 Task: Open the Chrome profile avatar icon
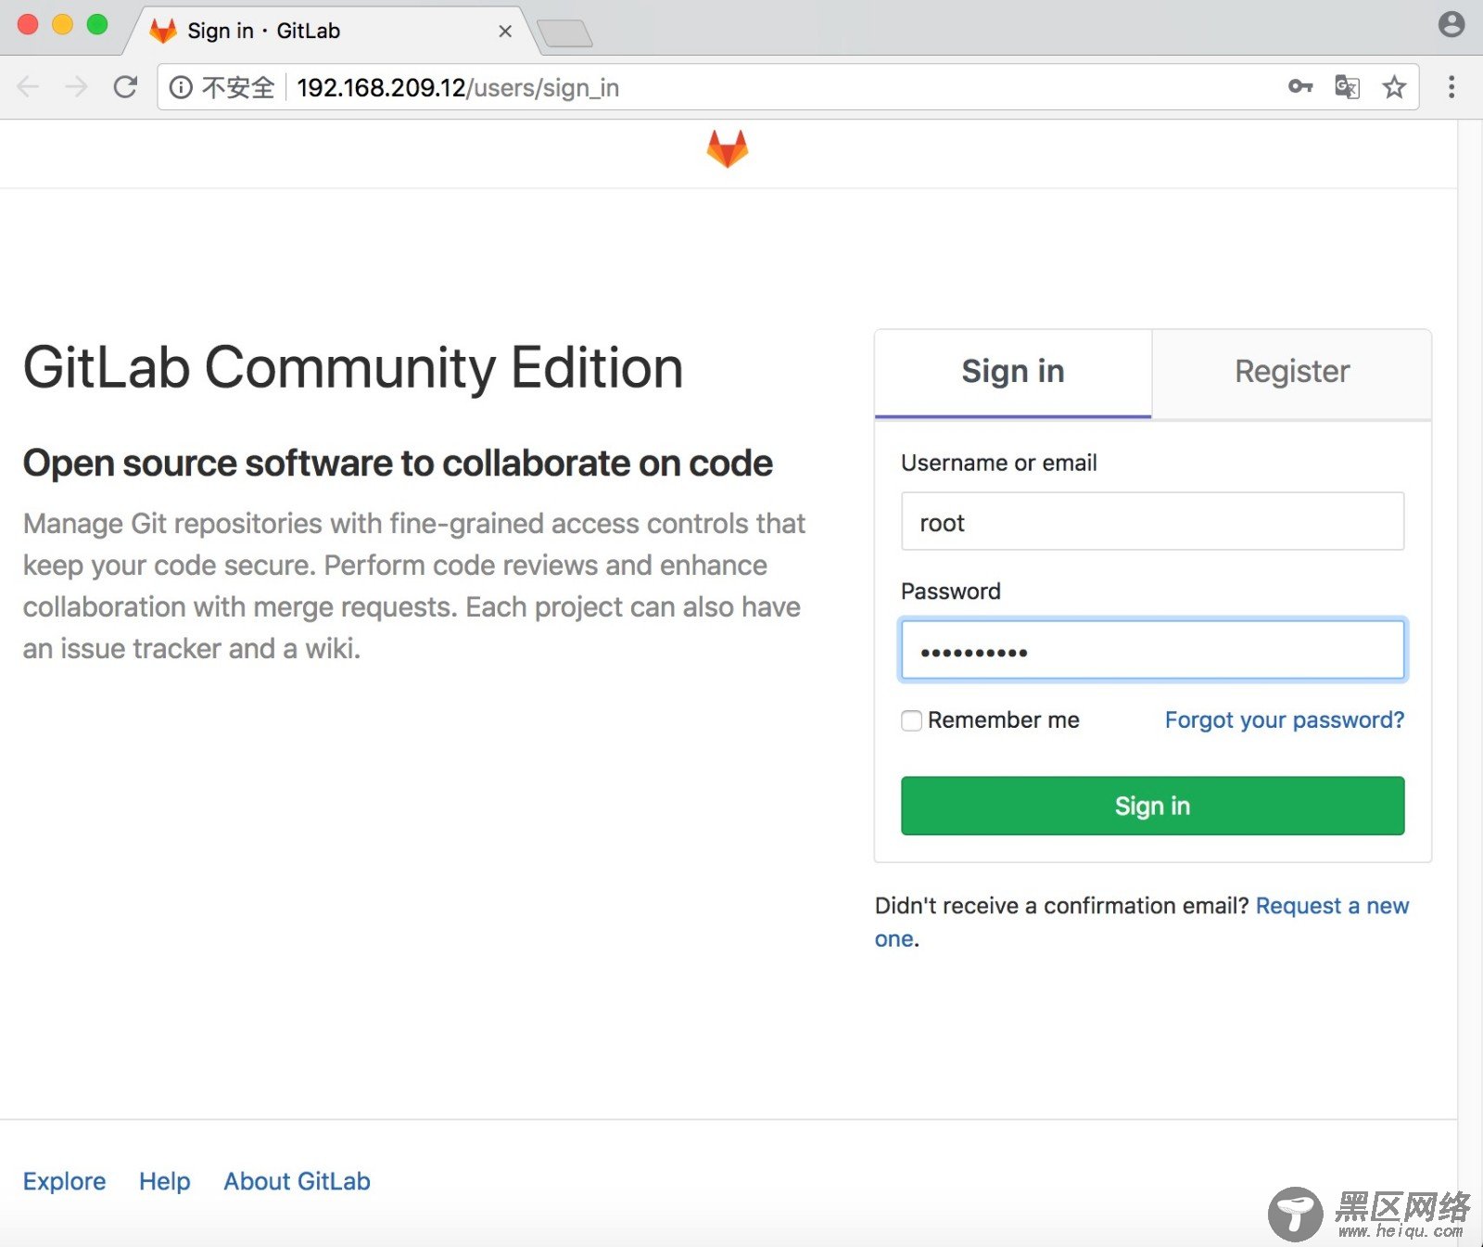tap(1451, 25)
